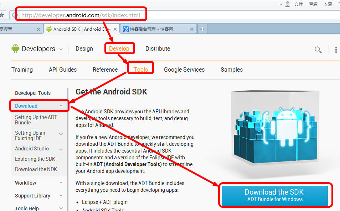Open a new tab with plus button
This screenshot has height=211, width=340.
(x=202, y=29)
